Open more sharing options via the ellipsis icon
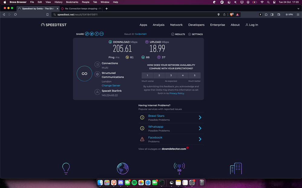The image size is (302, 188). pos(101,34)
